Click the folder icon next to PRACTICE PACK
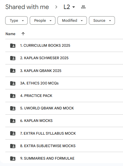This screenshot has height=166, width=123. (x=13, y=96)
